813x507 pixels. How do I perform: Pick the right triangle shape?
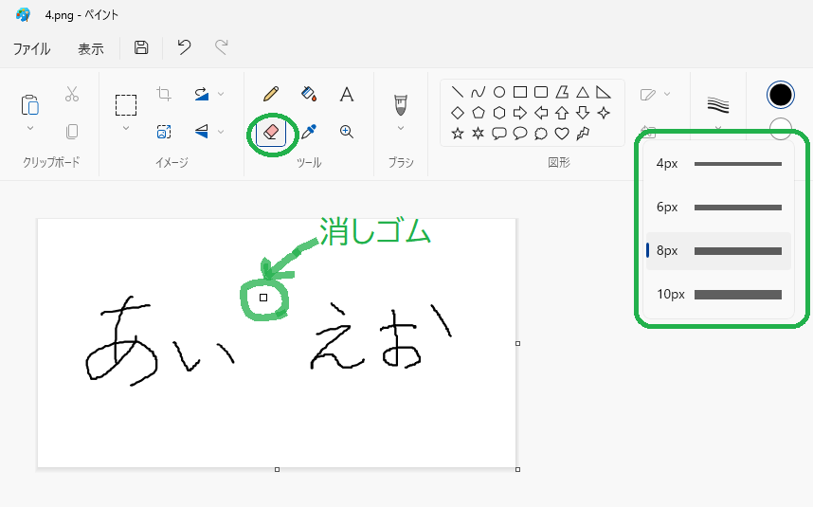(x=604, y=92)
